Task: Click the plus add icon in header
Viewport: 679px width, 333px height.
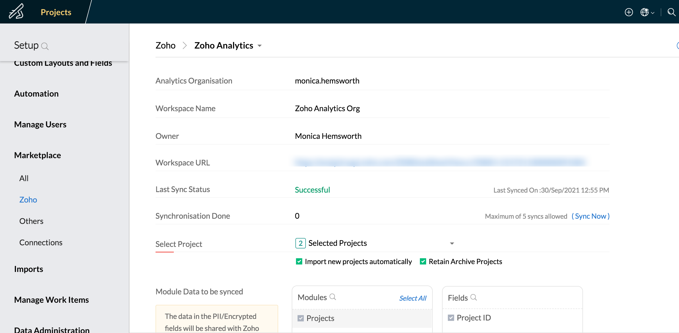Action: (629, 12)
